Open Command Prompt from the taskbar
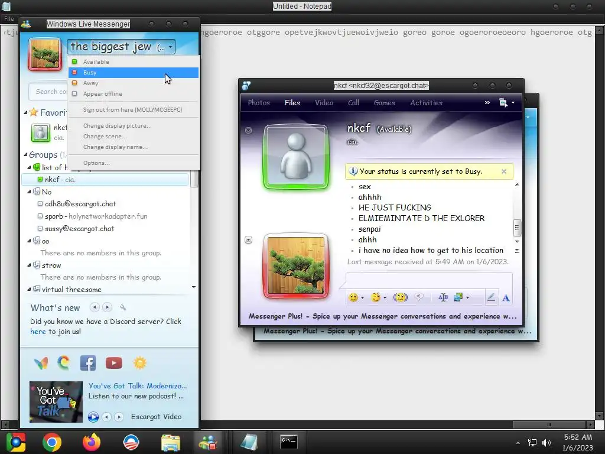This screenshot has height=454, width=605. tap(288, 442)
